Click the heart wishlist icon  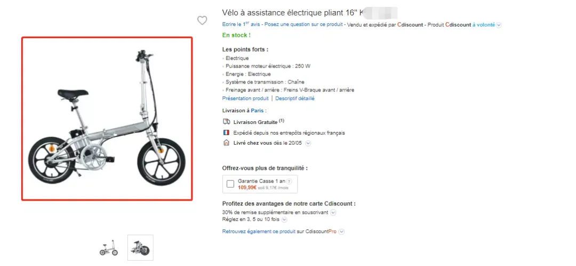click(x=202, y=21)
